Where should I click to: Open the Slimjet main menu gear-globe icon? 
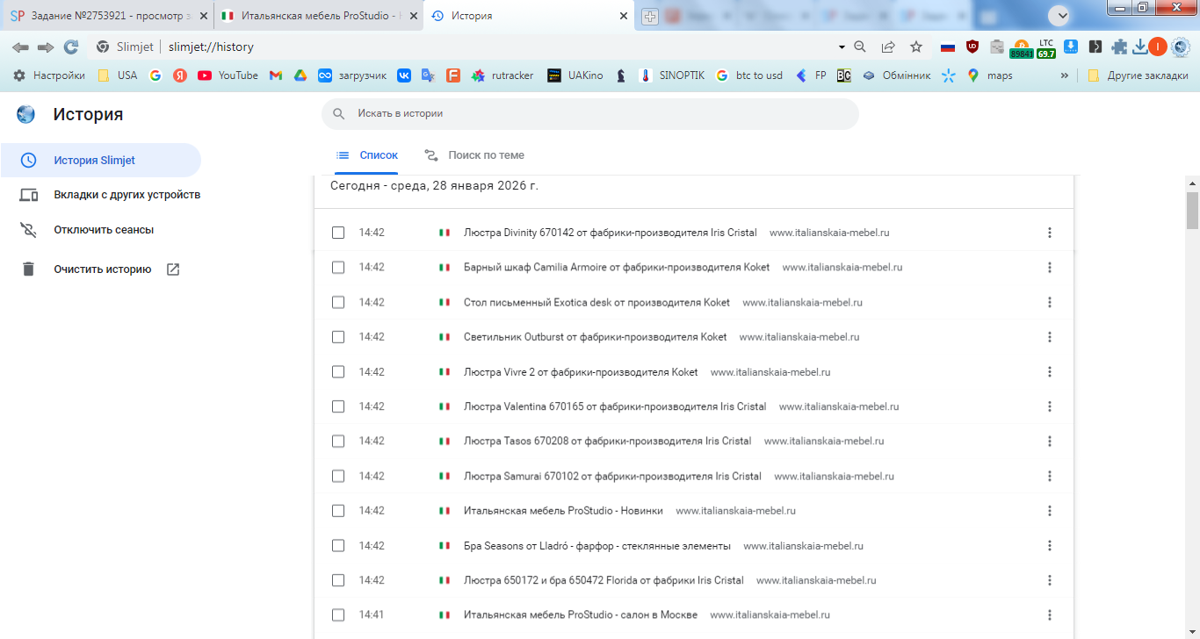coord(1181,47)
